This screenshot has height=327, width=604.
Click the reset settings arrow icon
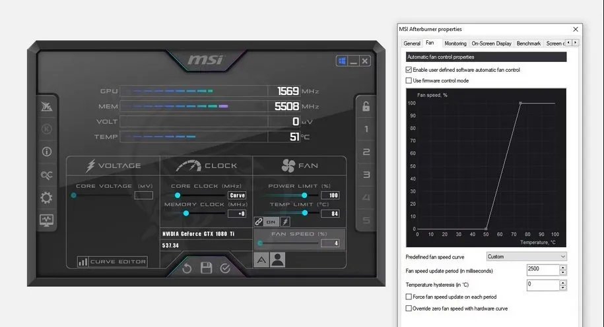[187, 268]
